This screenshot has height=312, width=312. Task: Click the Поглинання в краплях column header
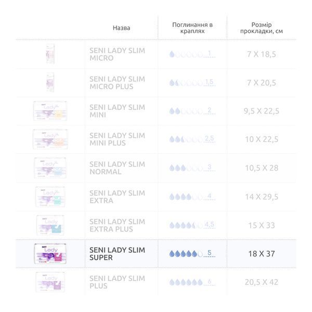(x=192, y=28)
